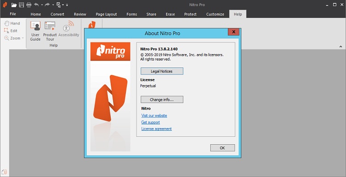Click the select-cursor tool in quick access toolbar
The height and width of the screenshot is (177, 346).
59,5
